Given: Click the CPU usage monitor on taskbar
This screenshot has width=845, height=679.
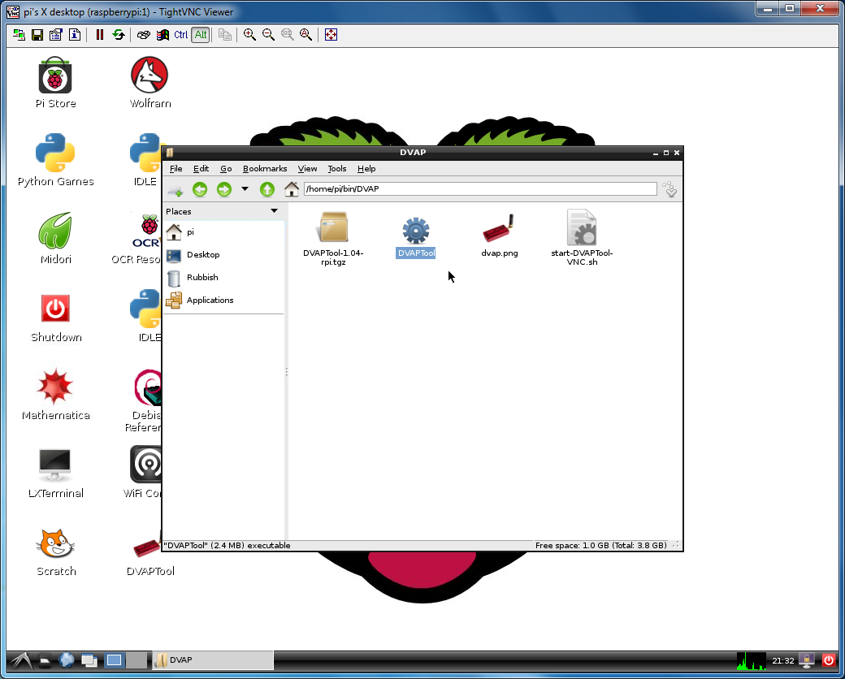Looking at the screenshot, I should tap(752, 660).
